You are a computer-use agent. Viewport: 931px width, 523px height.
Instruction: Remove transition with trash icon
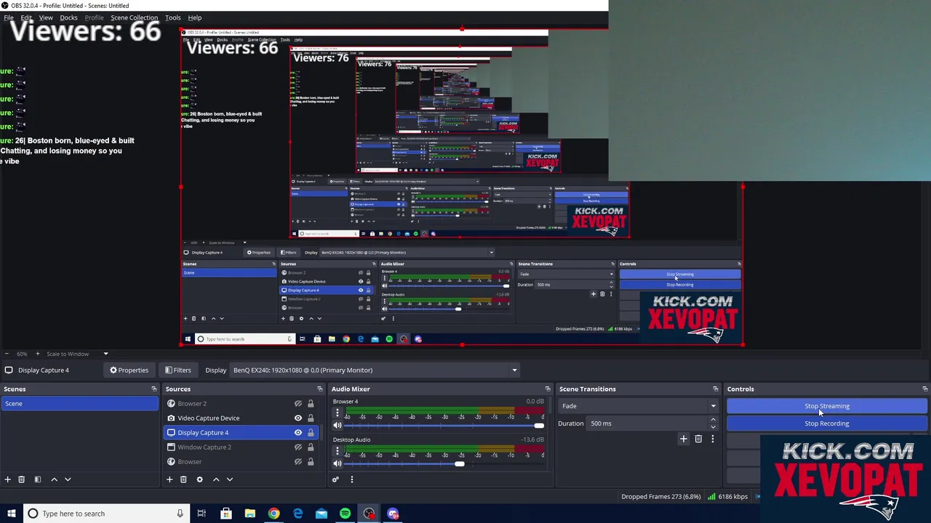[x=698, y=439]
